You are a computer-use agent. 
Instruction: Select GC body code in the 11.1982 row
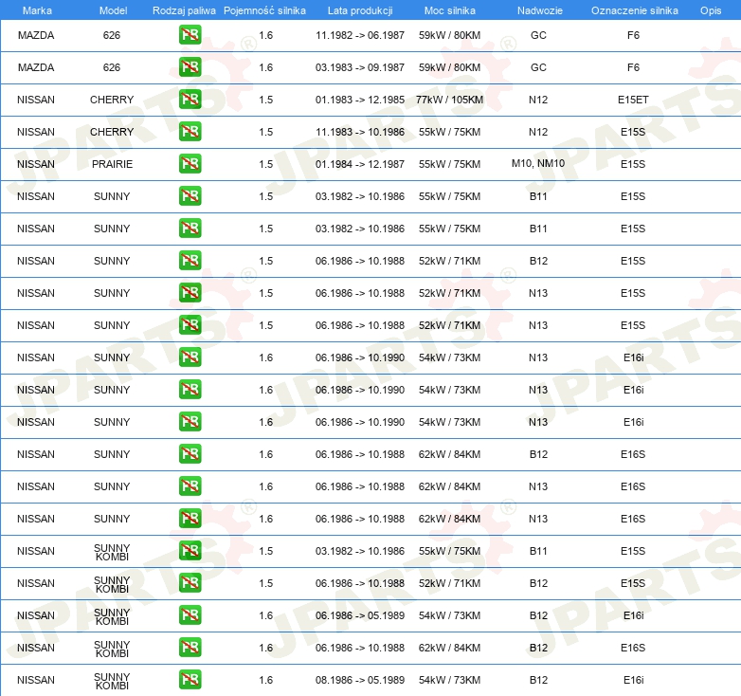(538, 35)
